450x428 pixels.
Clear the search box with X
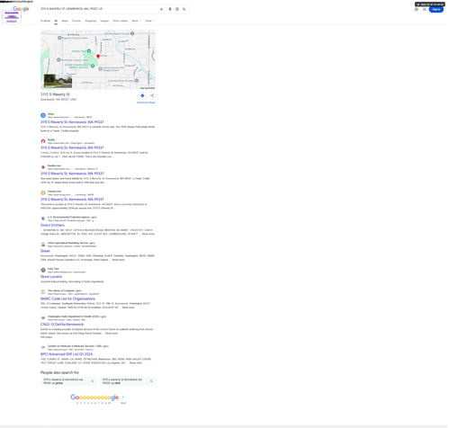pos(161,9)
